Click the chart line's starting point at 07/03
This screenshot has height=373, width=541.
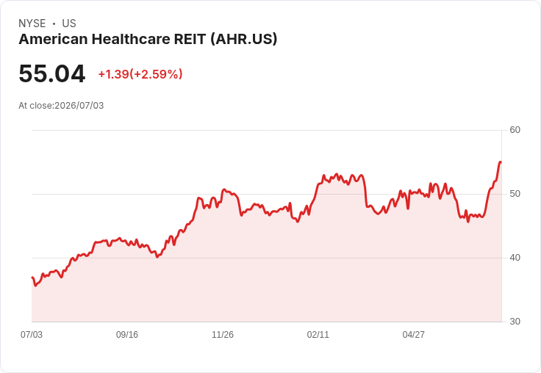[32, 278]
